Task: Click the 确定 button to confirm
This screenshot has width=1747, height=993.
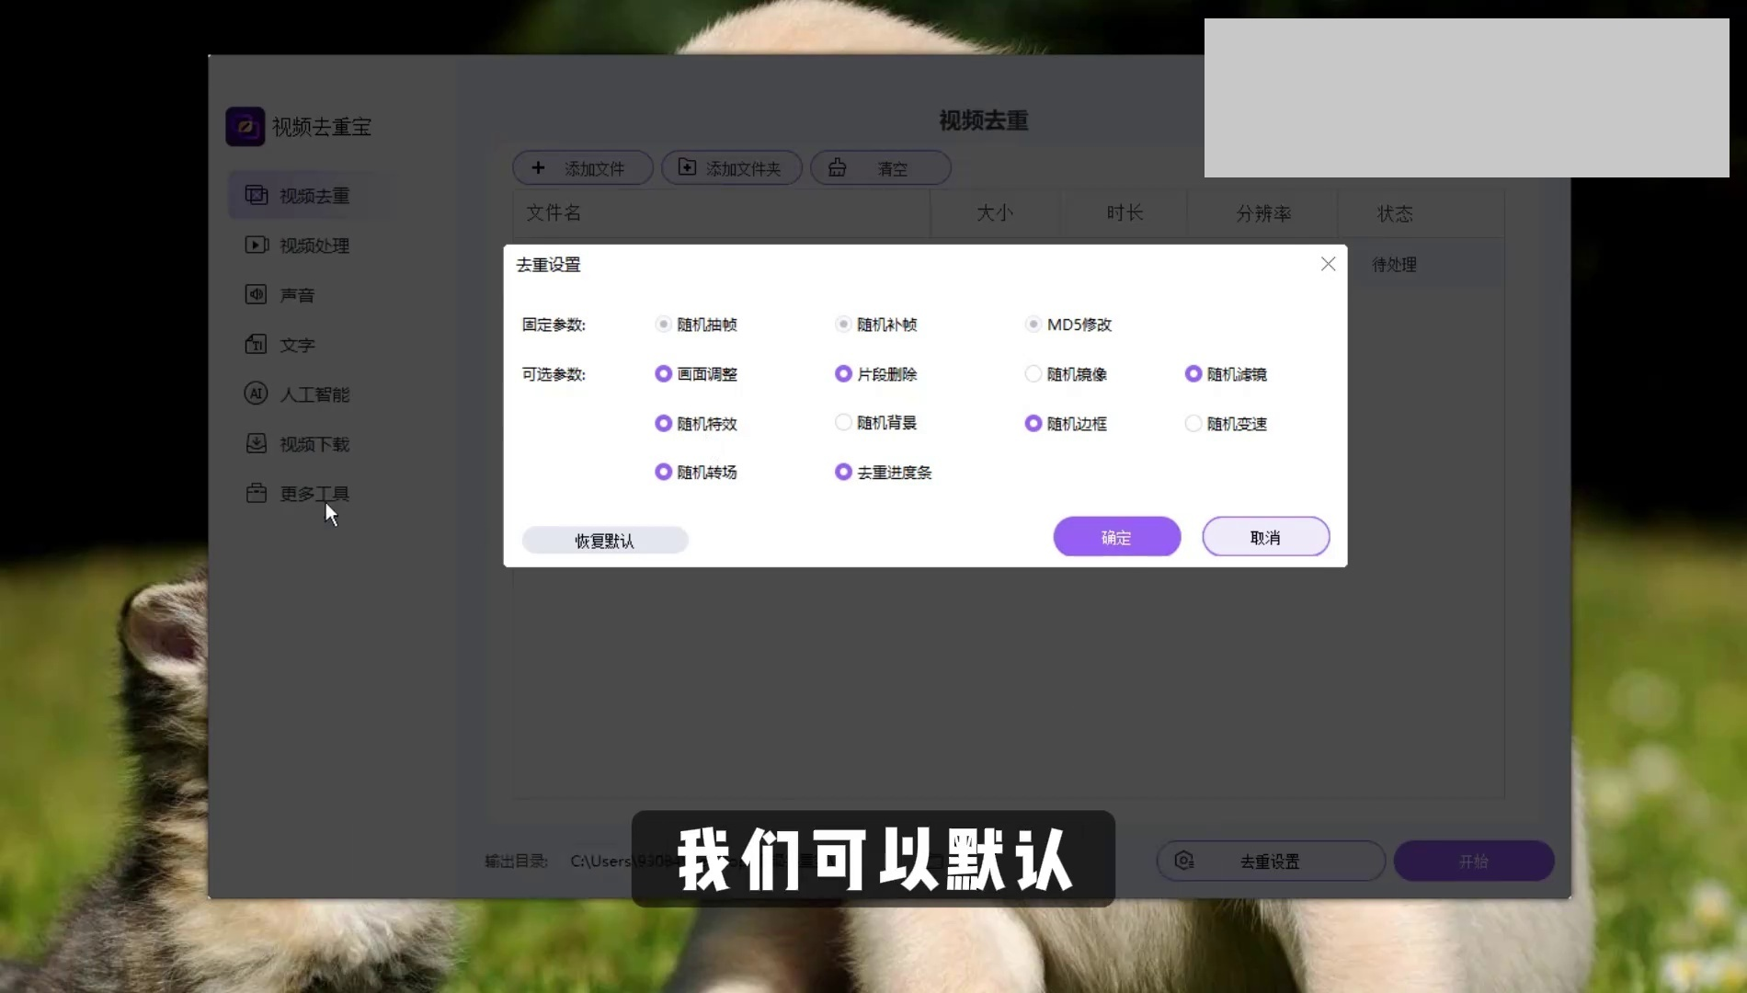Action: (x=1116, y=537)
